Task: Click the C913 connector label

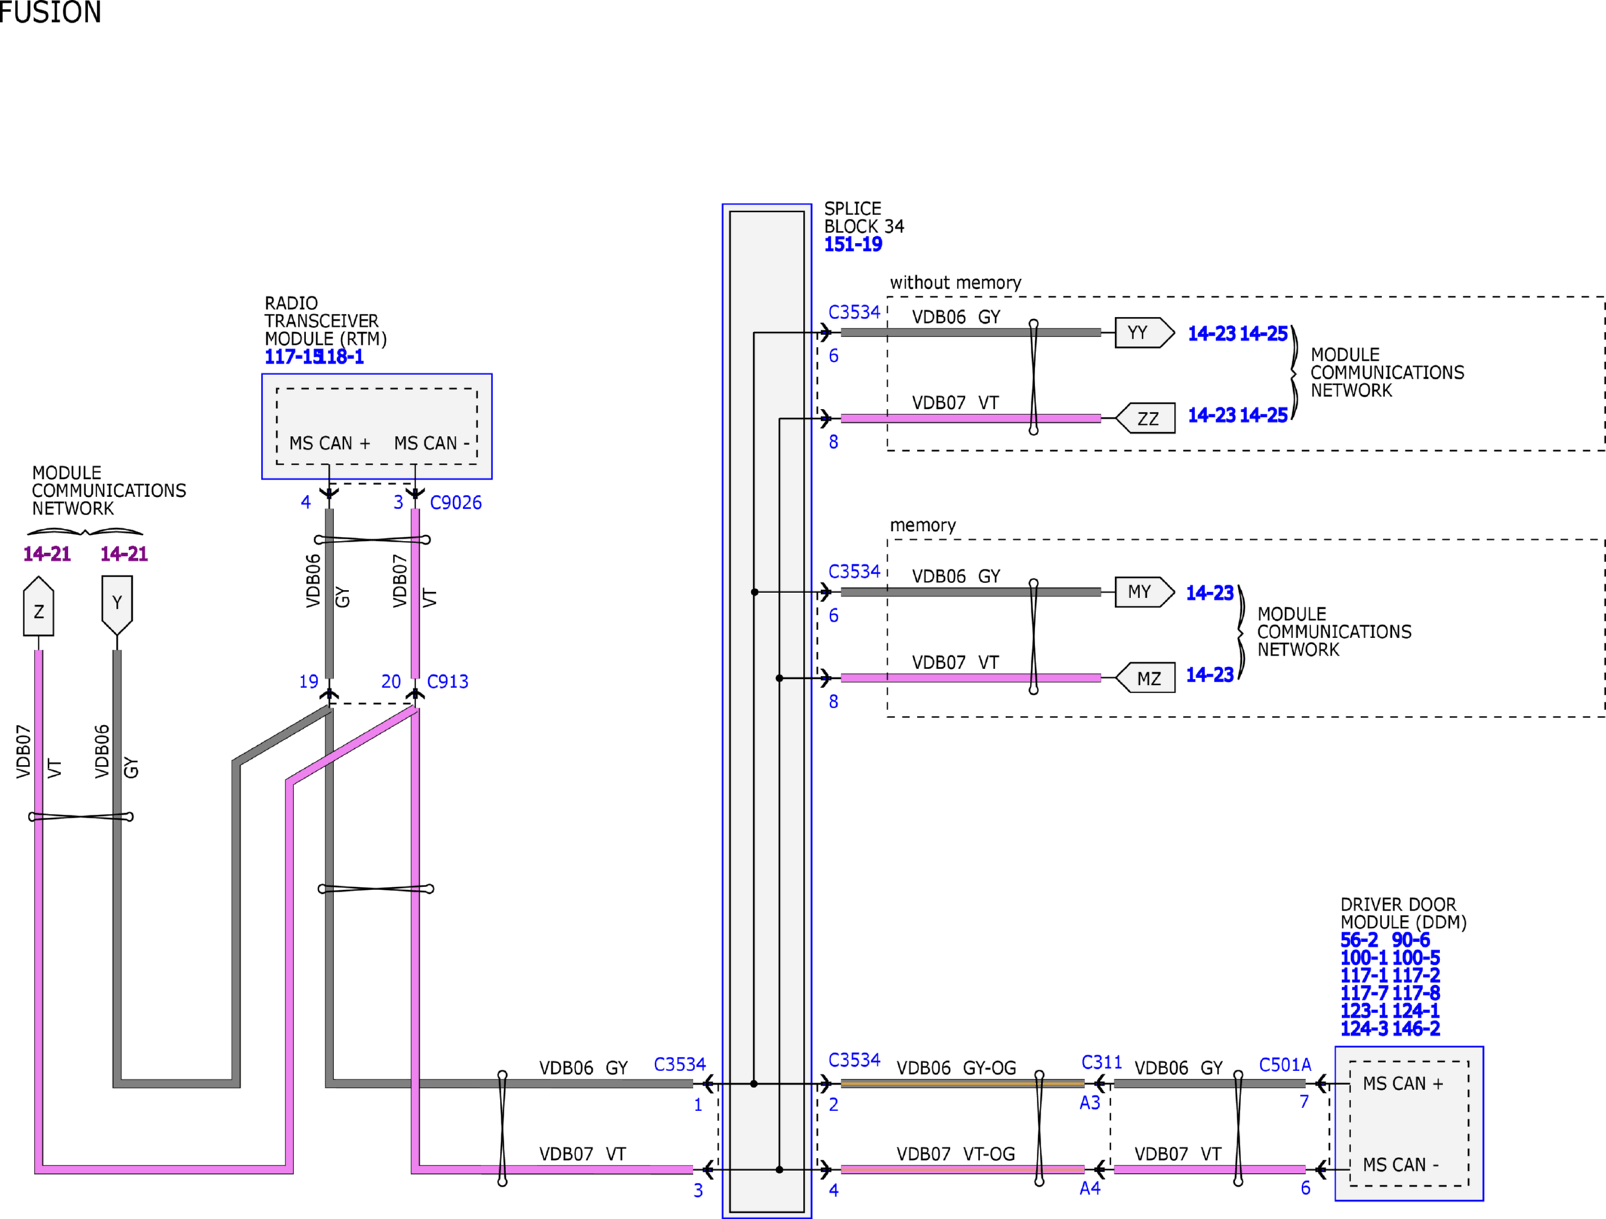Action: coord(448,681)
